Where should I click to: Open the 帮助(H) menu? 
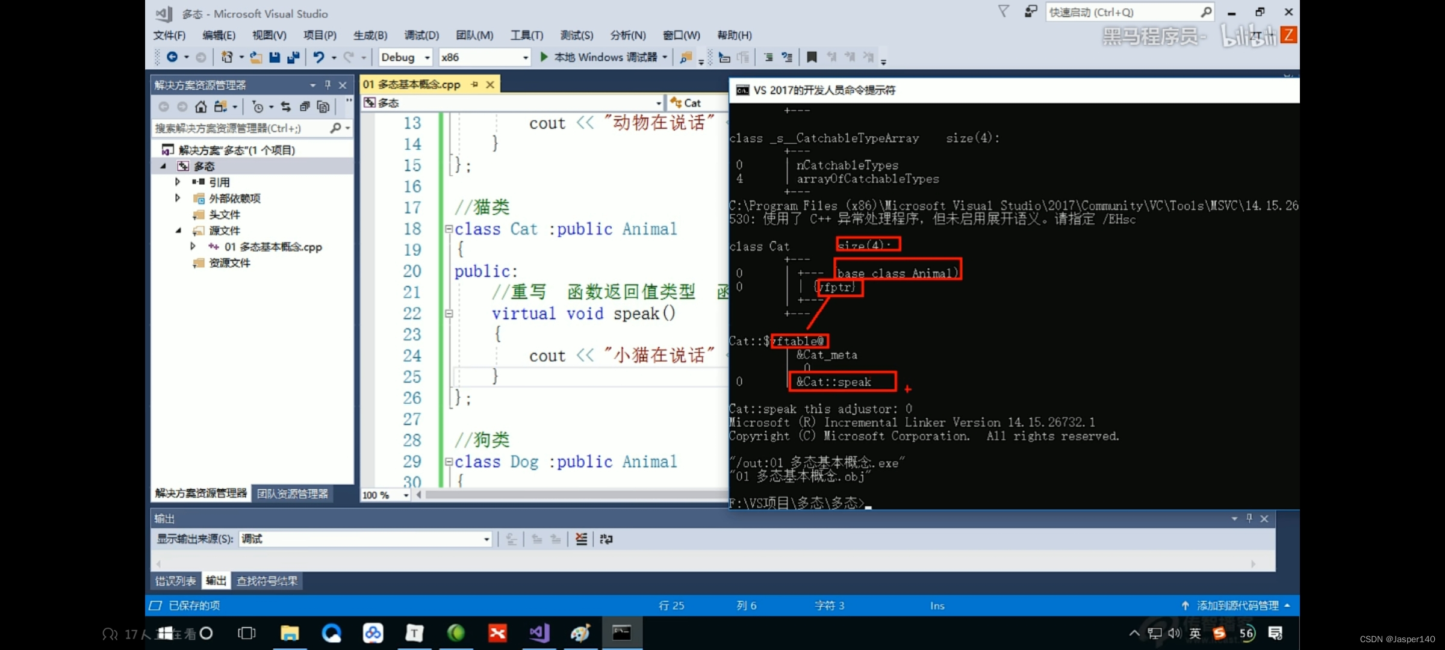click(x=735, y=35)
